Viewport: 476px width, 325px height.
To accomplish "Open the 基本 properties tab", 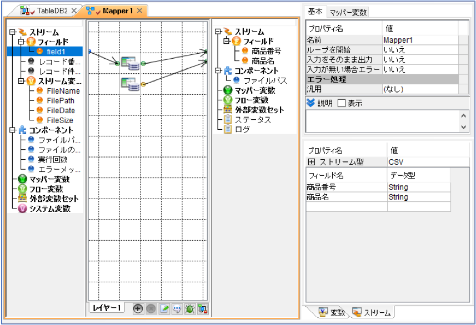I will (x=315, y=12).
